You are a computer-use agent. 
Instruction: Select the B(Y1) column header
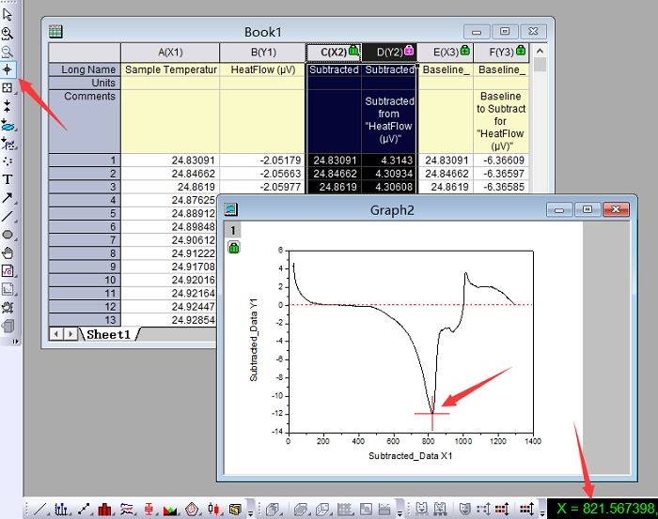[x=263, y=53]
